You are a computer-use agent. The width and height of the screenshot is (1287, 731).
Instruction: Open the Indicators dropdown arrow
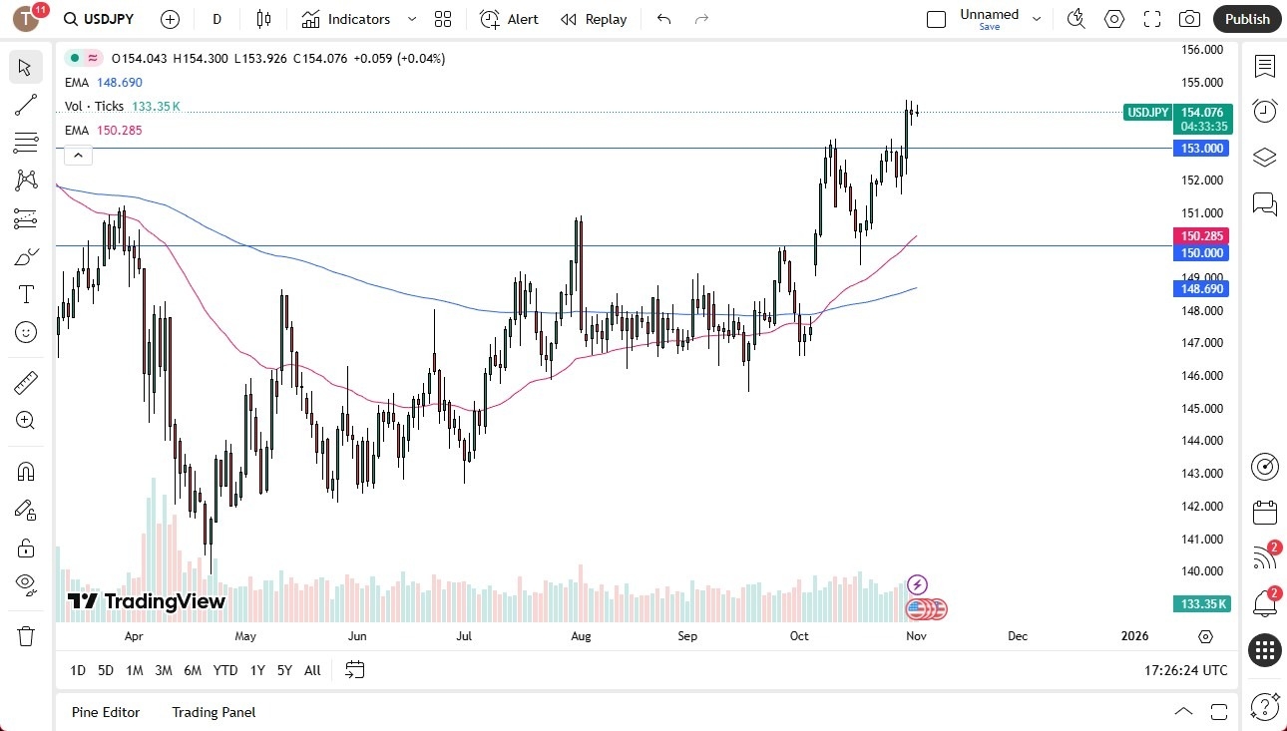coord(410,19)
